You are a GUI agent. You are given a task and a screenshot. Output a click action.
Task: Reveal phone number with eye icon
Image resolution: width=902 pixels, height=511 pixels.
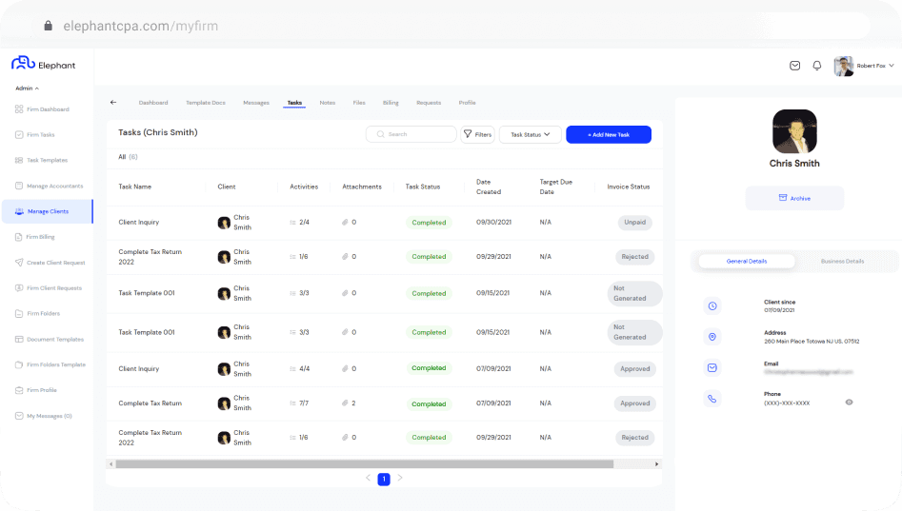[849, 402]
